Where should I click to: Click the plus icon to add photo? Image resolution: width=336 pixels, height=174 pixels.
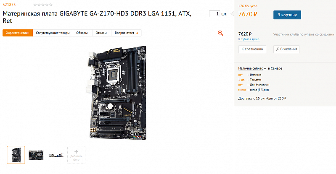coord(76,152)
